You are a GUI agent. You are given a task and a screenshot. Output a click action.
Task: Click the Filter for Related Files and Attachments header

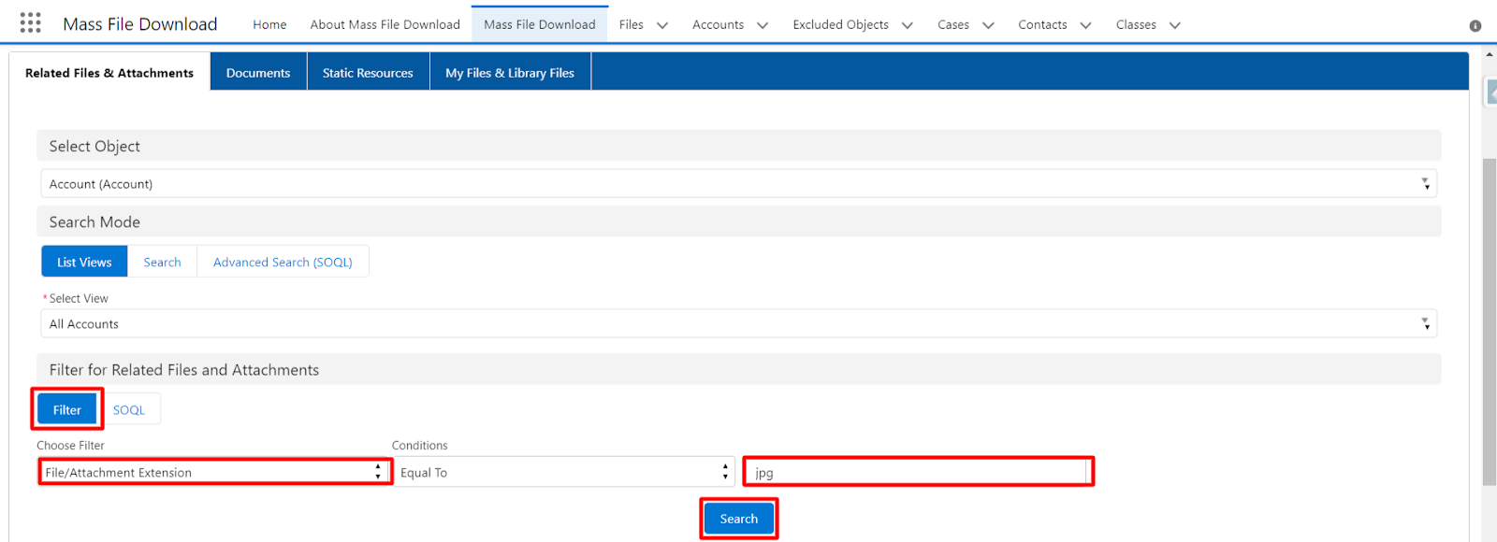pos(739,369)
